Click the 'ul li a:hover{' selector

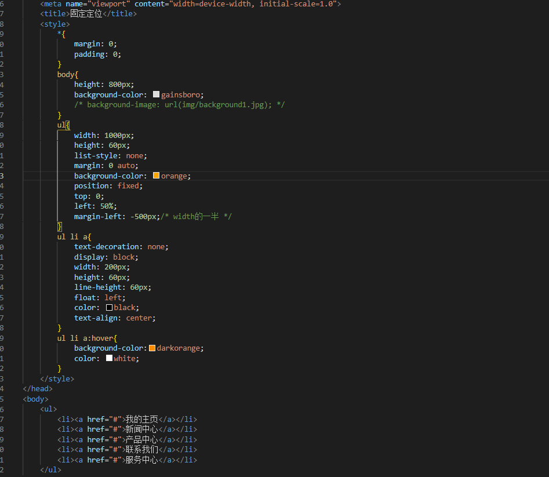pos(87,338)
